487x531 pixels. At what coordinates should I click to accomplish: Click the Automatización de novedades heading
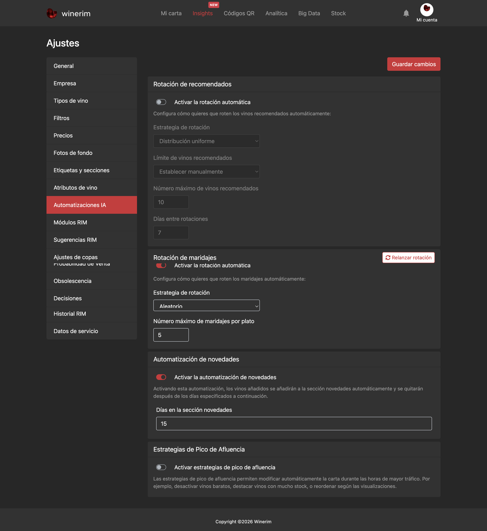(x=196, y=359)
